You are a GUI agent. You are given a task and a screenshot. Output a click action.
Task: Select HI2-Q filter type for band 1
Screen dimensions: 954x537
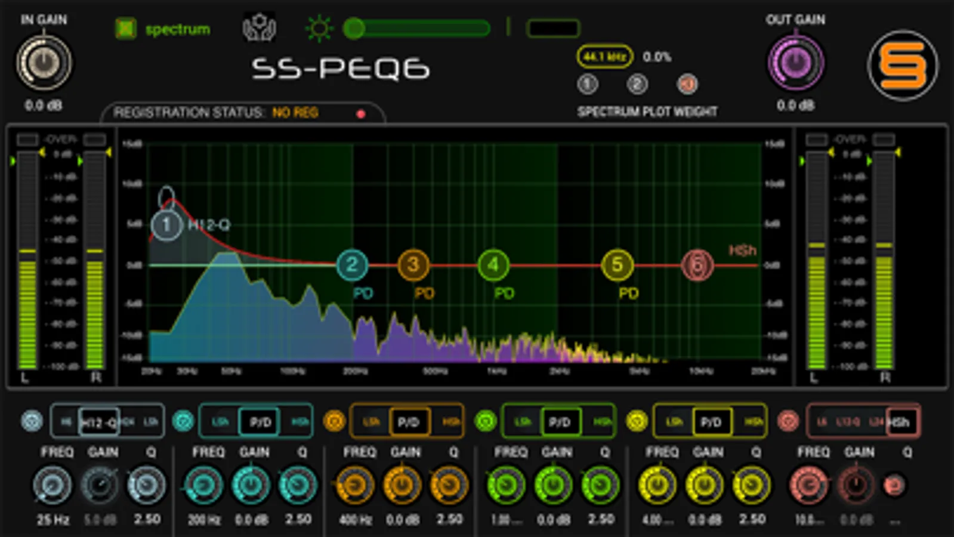pyautogui.click(x=99, y=422)
